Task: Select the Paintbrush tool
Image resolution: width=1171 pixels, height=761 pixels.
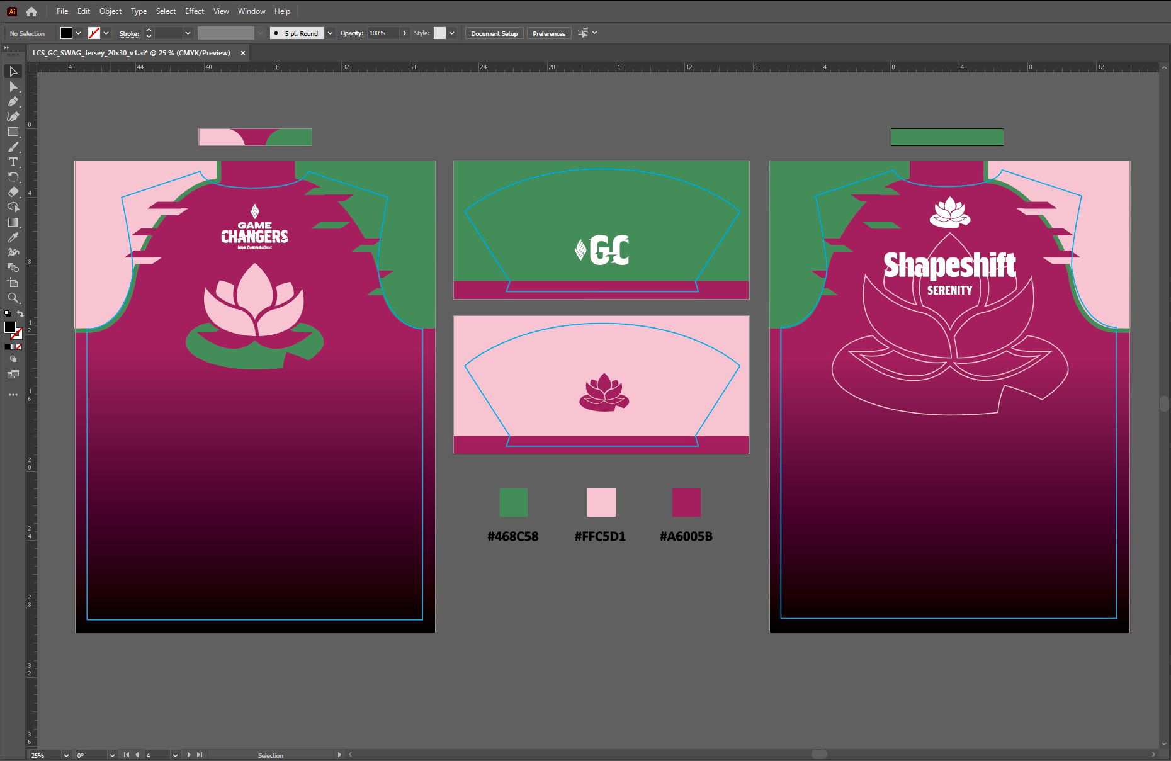Action: pos(13,147)
